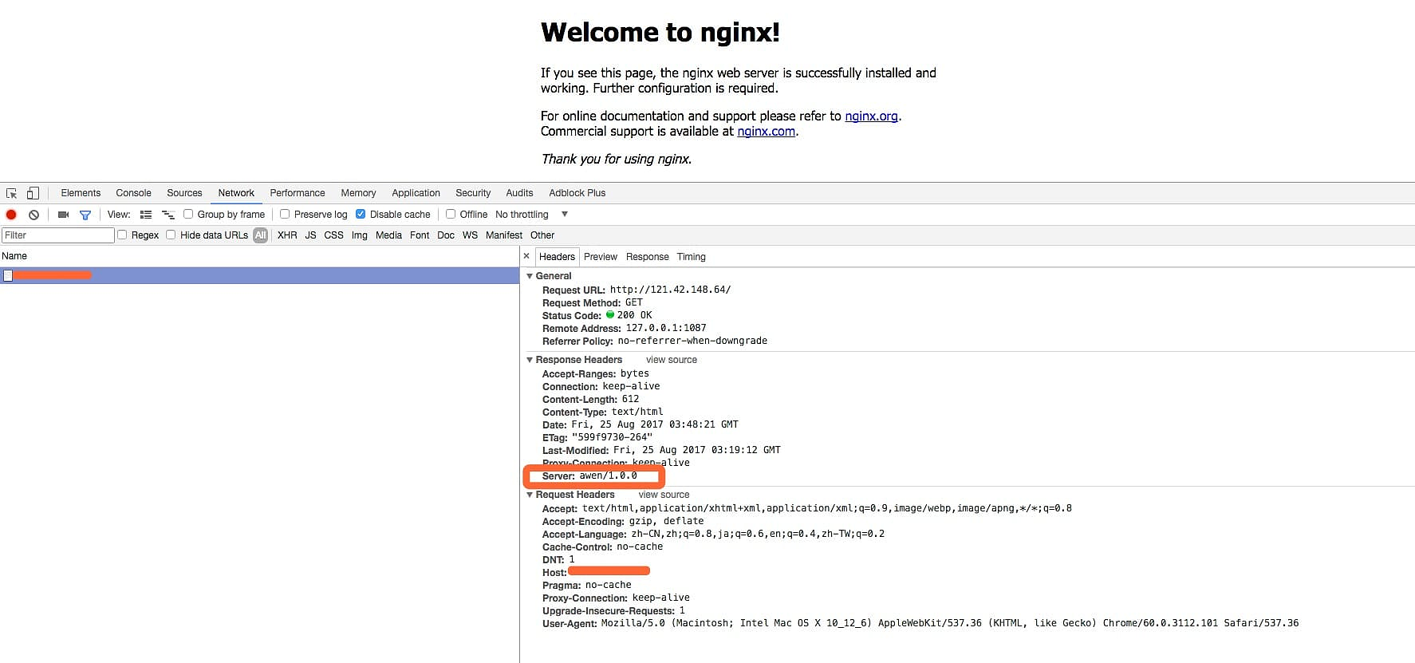
Task: Open the Timing tab in request details
Action: (x=691, y=257)
